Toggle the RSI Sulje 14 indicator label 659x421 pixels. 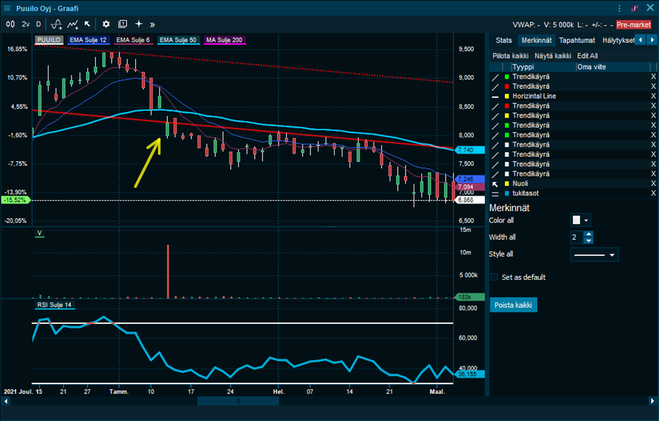[54, 305]
